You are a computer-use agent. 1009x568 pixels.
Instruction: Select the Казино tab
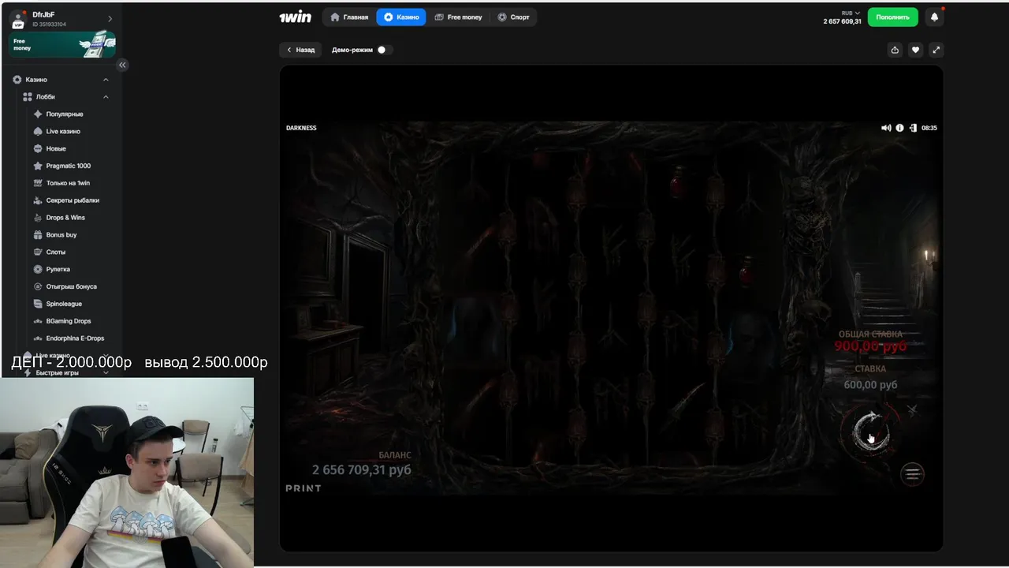tap(401, 17)
